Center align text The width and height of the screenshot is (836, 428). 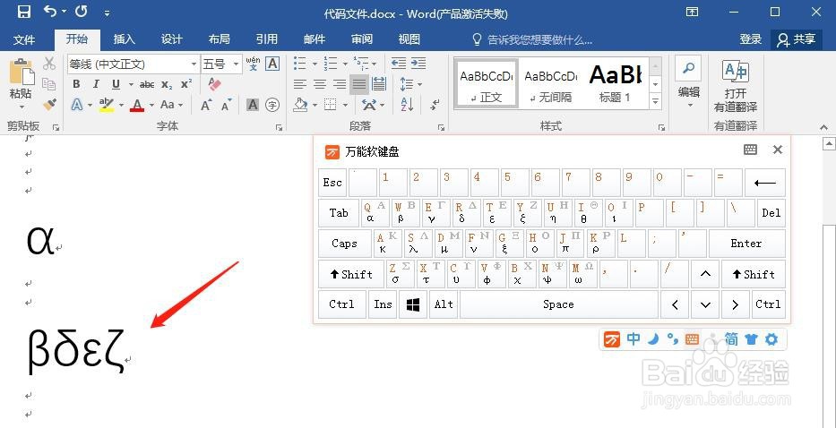pos(320,84)
